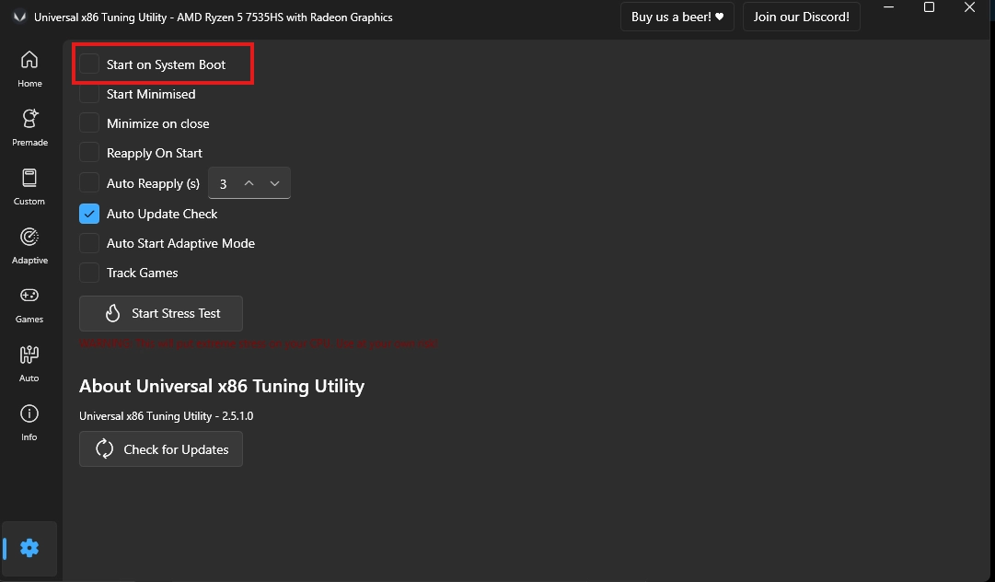The width and height of the screenshot is (995, 582).
Task: Toggle the Track Games checkbox
Action: (x=89, y=273)
